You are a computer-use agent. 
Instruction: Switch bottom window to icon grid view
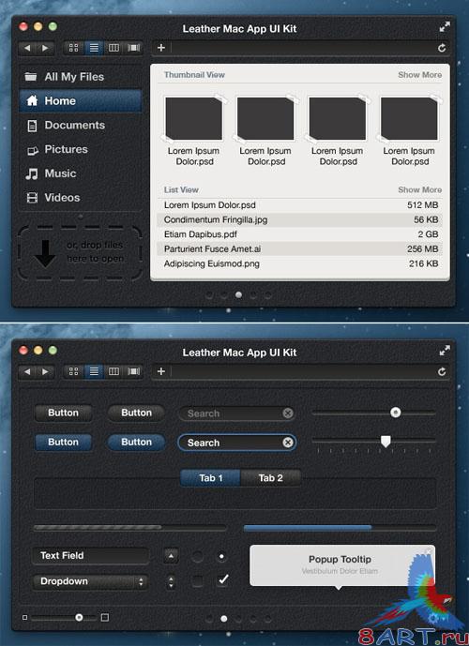[73, 371]
